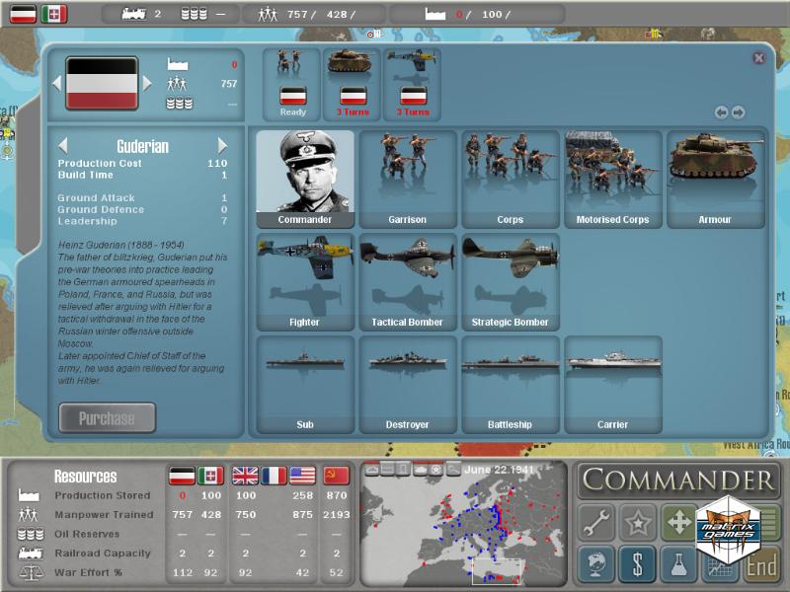Page production queue right with round arrow
This screenshot has width=790, height=592.
tap(738, 112)
